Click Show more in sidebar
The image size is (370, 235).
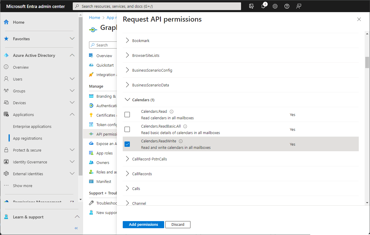pos(22,186)
